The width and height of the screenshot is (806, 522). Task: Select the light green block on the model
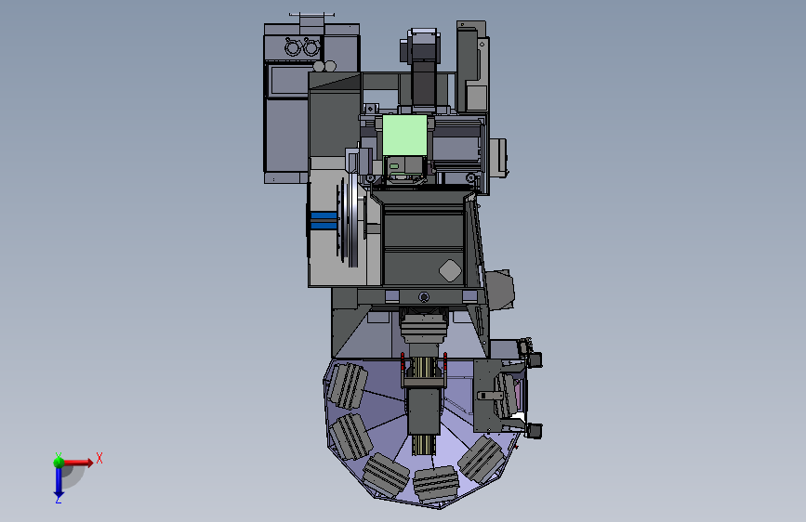tap(404, 135)
